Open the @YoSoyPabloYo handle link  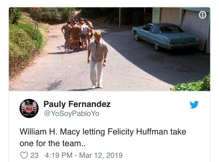(x=71, y=114)
